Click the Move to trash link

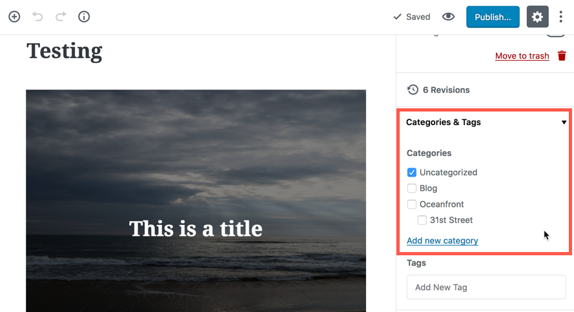click(522, 56)
